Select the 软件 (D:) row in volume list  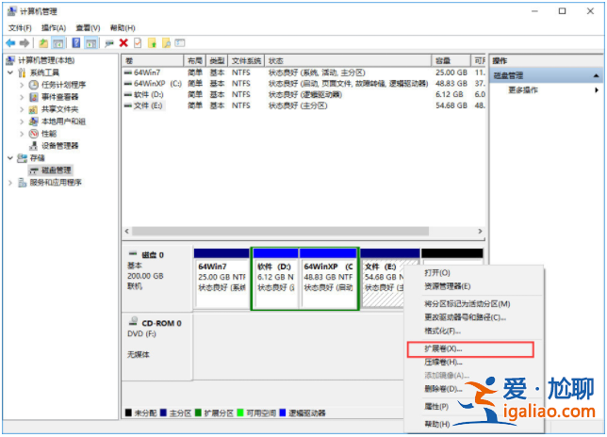[x=303, y=94]
